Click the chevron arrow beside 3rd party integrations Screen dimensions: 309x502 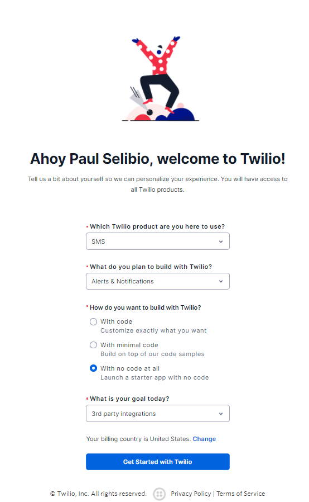(221, 414)
